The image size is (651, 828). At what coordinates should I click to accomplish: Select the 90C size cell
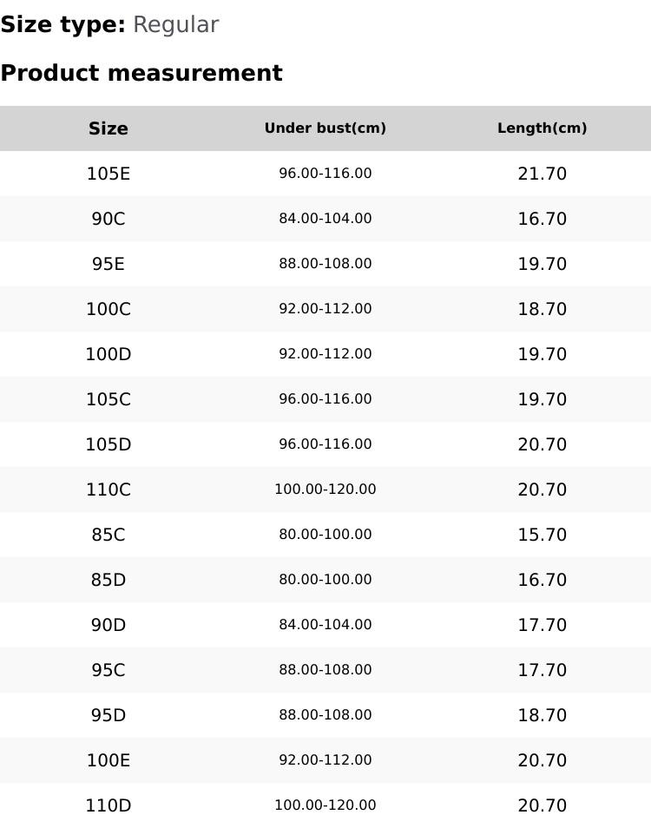(108, 219)
